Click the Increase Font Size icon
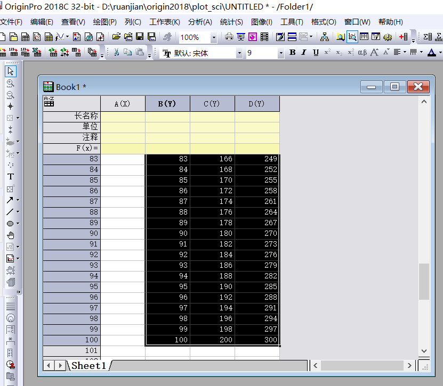Screen dimensions: 443x386 tap(374, 53)
